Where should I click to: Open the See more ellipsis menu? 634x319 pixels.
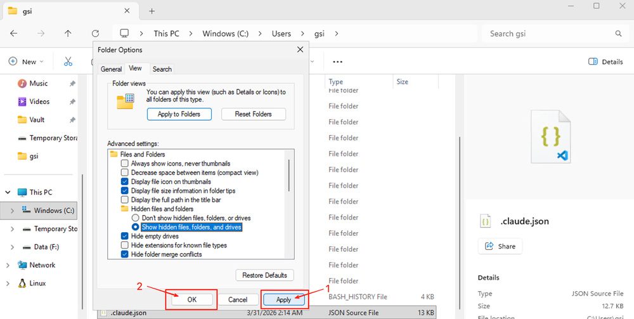(337, 62)
